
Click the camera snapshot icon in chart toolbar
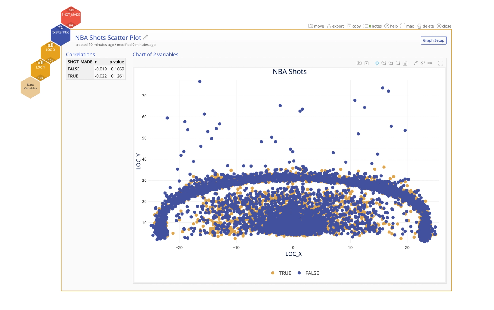click(x=359, y=63)
